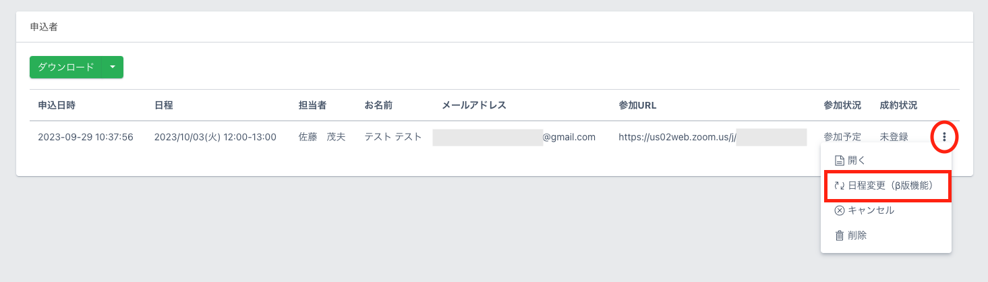Click the 担当者 column header
988x282 pixels.
313,105
